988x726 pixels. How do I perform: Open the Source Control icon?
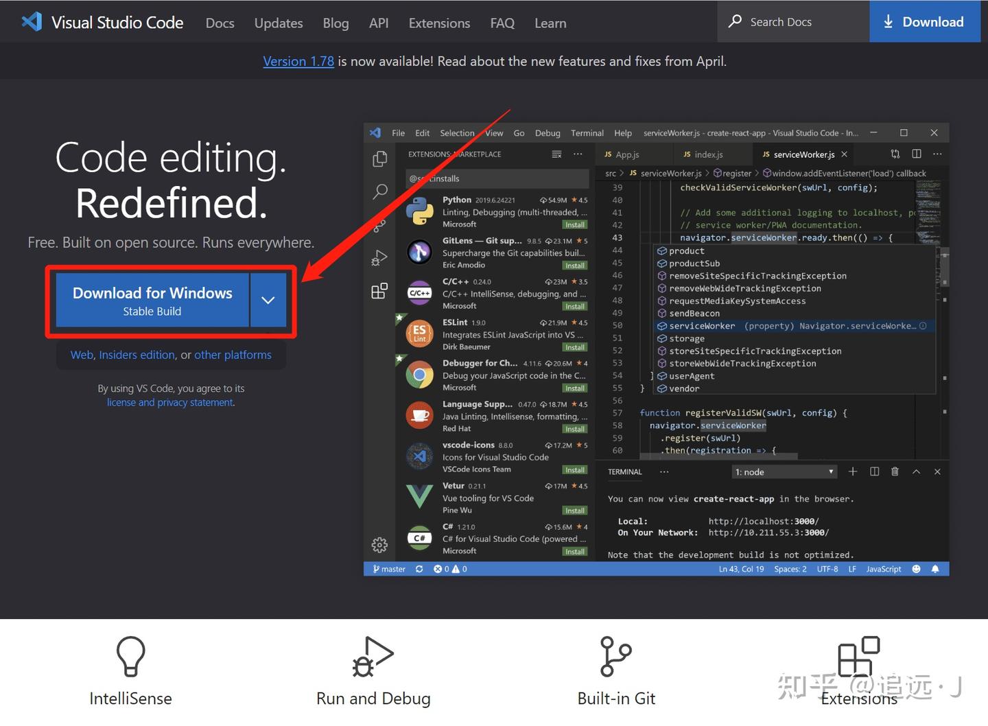coord(380,225)
